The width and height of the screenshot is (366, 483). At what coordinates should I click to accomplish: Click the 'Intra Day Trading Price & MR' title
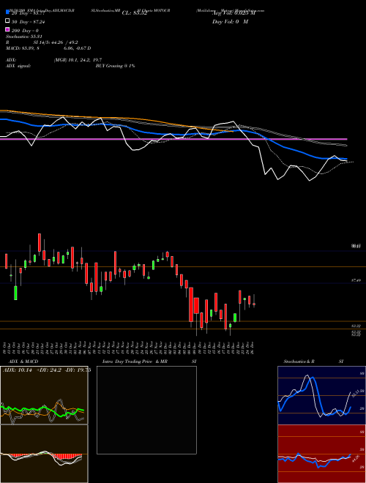pos(135,362)
